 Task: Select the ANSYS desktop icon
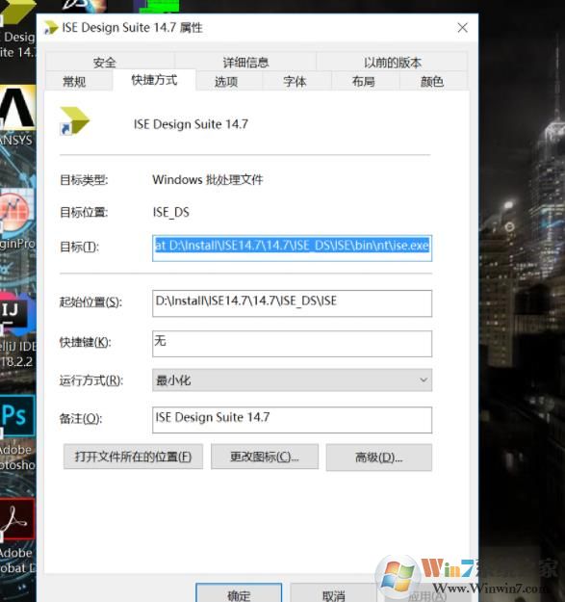coord(17,116)
